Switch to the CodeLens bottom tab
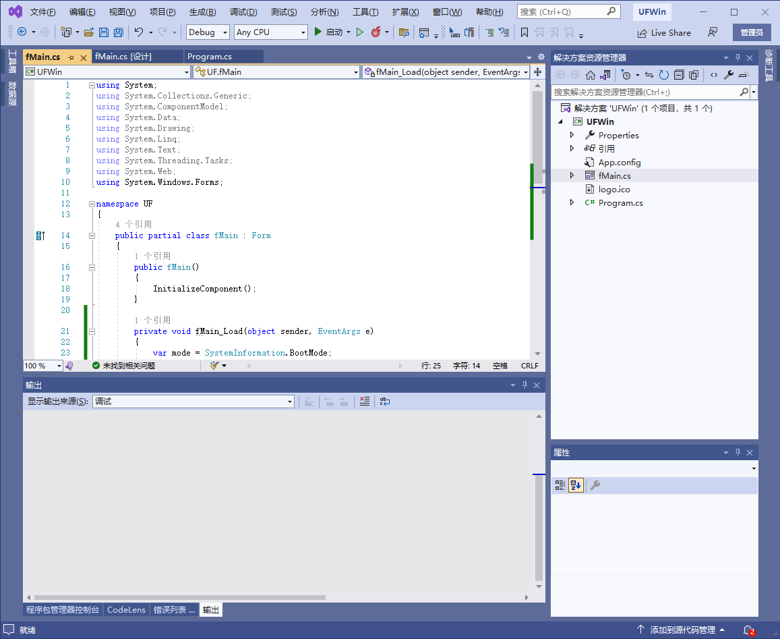780x639 pixels. tap(126, 609)
